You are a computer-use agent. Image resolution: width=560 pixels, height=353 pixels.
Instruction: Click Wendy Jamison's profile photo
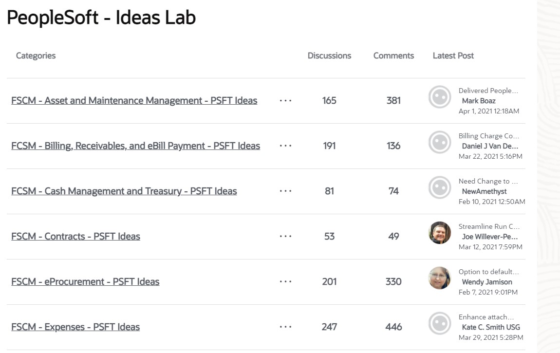coord(440,278)
